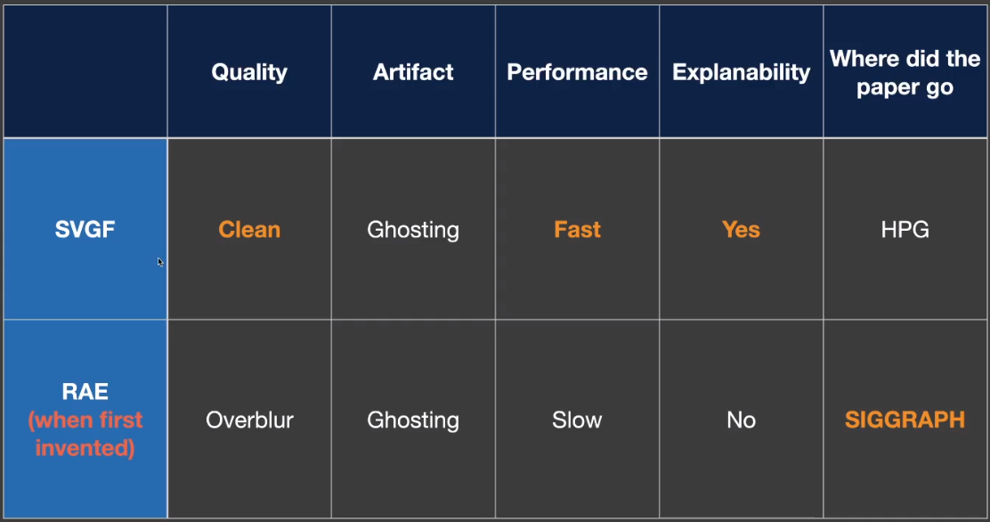This screenshot has height=522, width=990.
Task: Click the empty top-left header cell
Action: 85,71
